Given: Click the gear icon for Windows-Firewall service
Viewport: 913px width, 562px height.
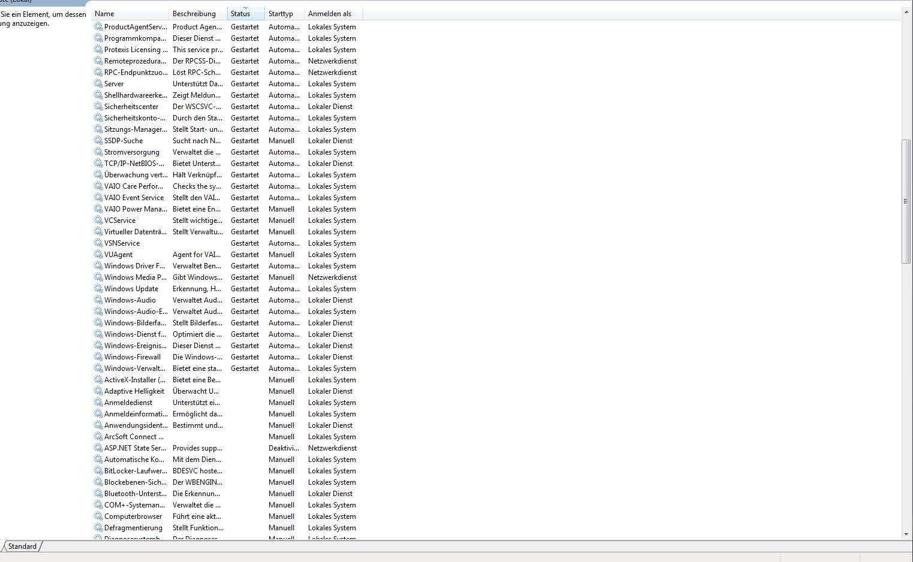Looking at the screenshot, I should 98,357.
